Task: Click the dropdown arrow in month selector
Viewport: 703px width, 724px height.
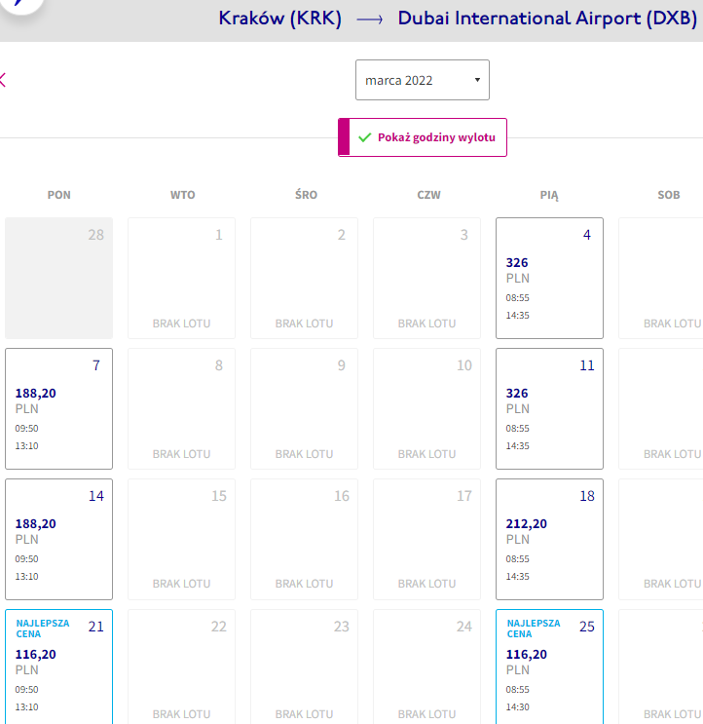Action: [x=477, y=80]
